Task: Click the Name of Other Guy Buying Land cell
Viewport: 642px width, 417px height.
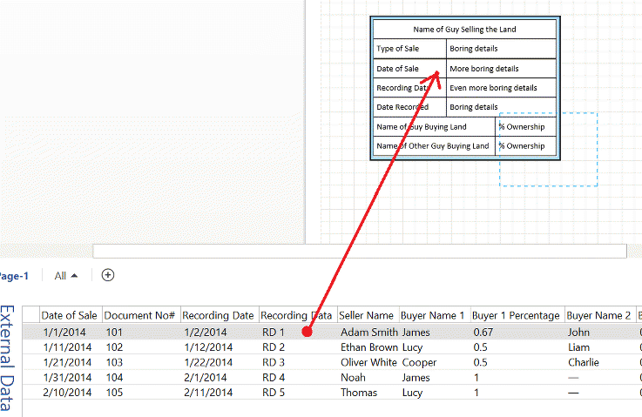Action: [x=434, y=146]
